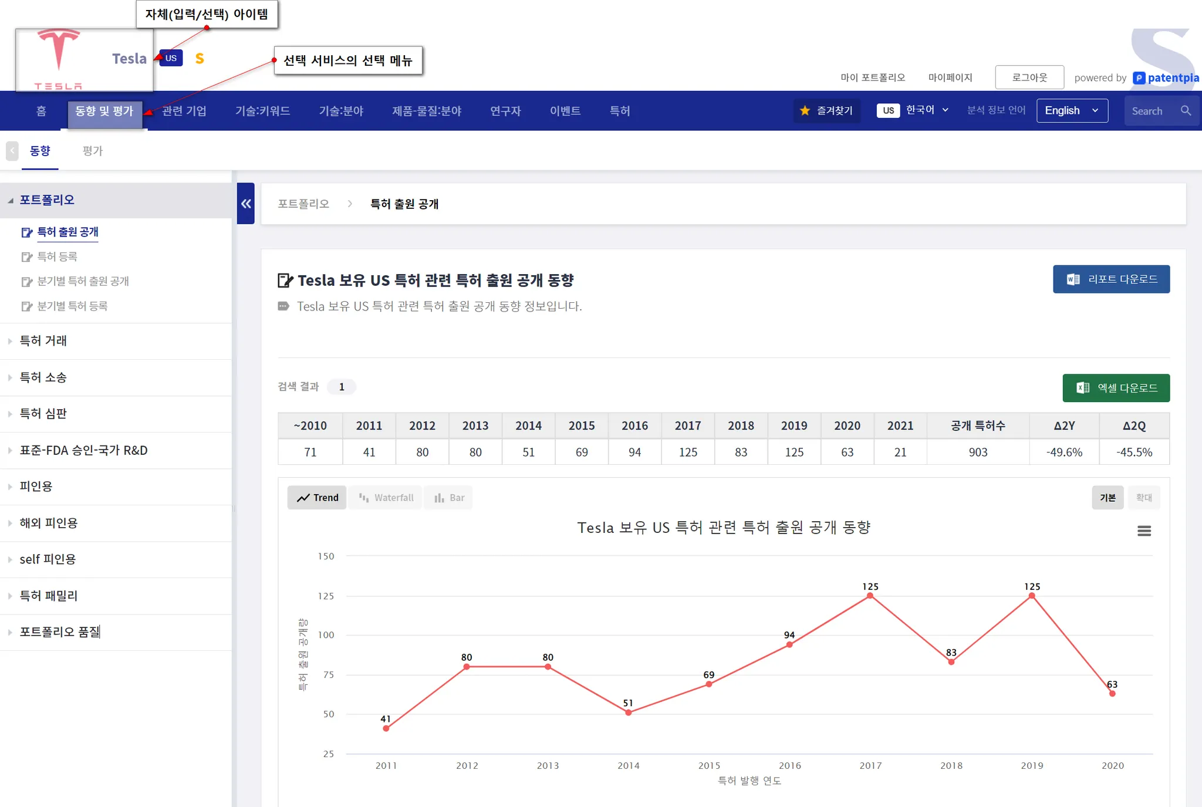Toggle chart size to 확대

tap(1143, 498)
